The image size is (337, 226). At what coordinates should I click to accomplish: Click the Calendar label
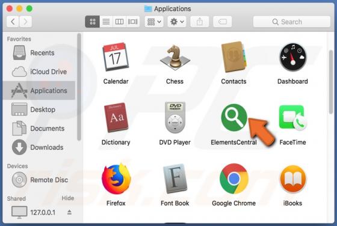coord(116,81)
